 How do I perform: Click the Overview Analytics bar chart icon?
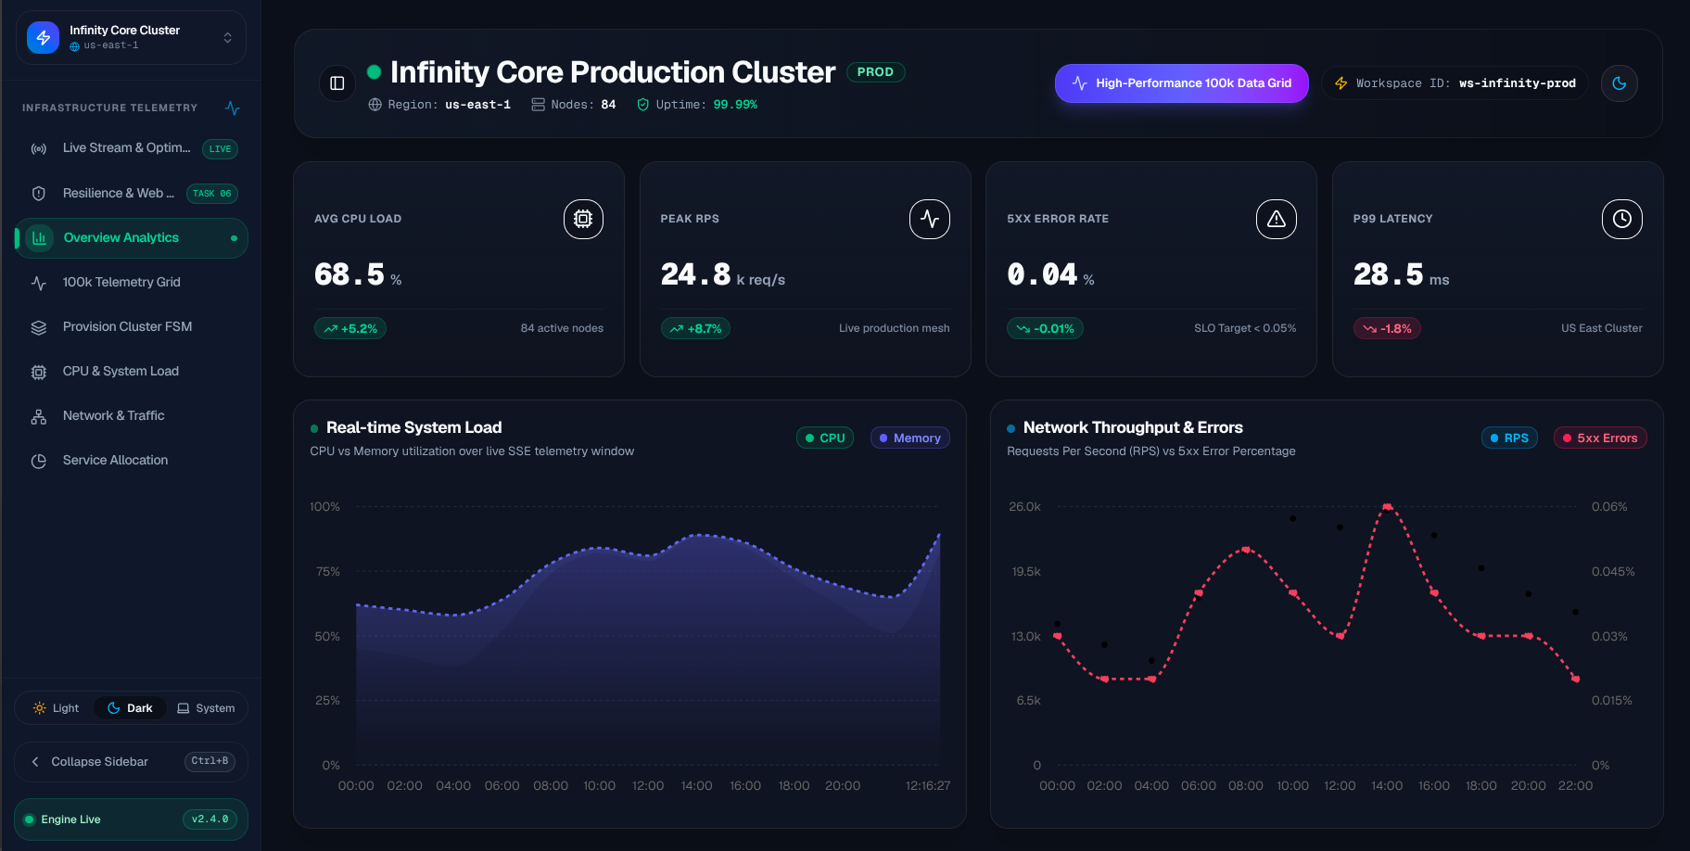click(x=39, y=237)
